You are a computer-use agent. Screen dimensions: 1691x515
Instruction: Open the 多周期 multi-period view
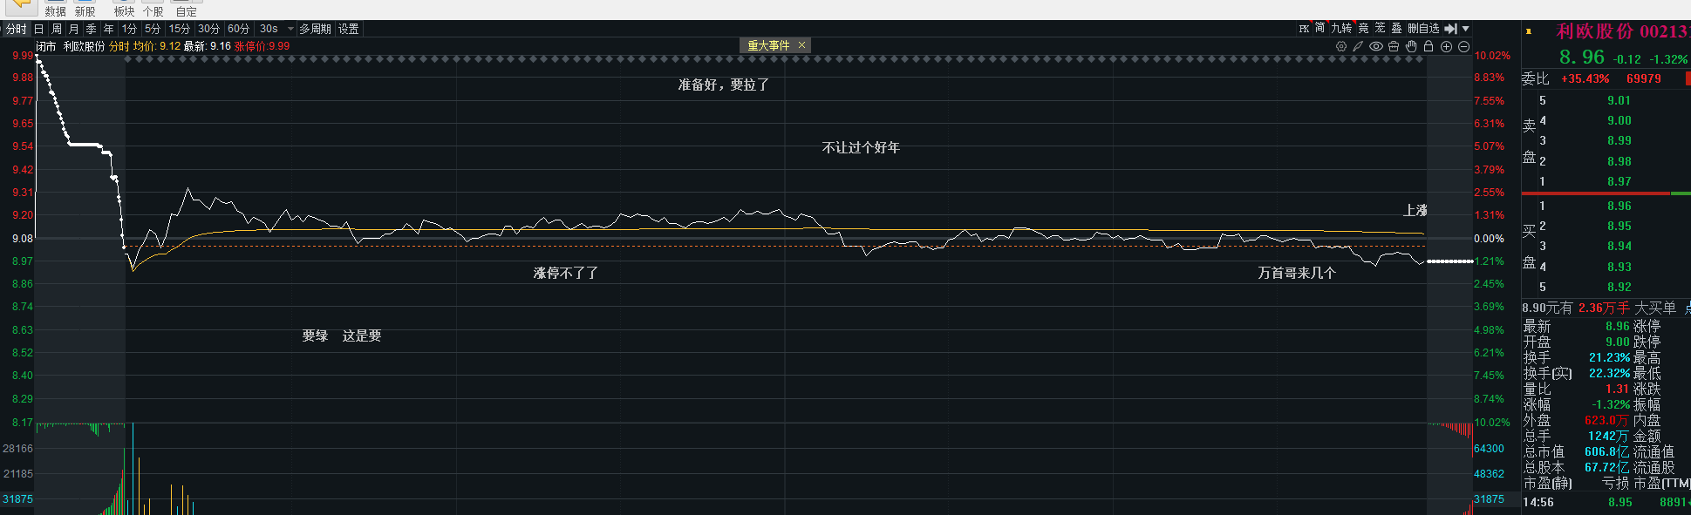[315, 29]
